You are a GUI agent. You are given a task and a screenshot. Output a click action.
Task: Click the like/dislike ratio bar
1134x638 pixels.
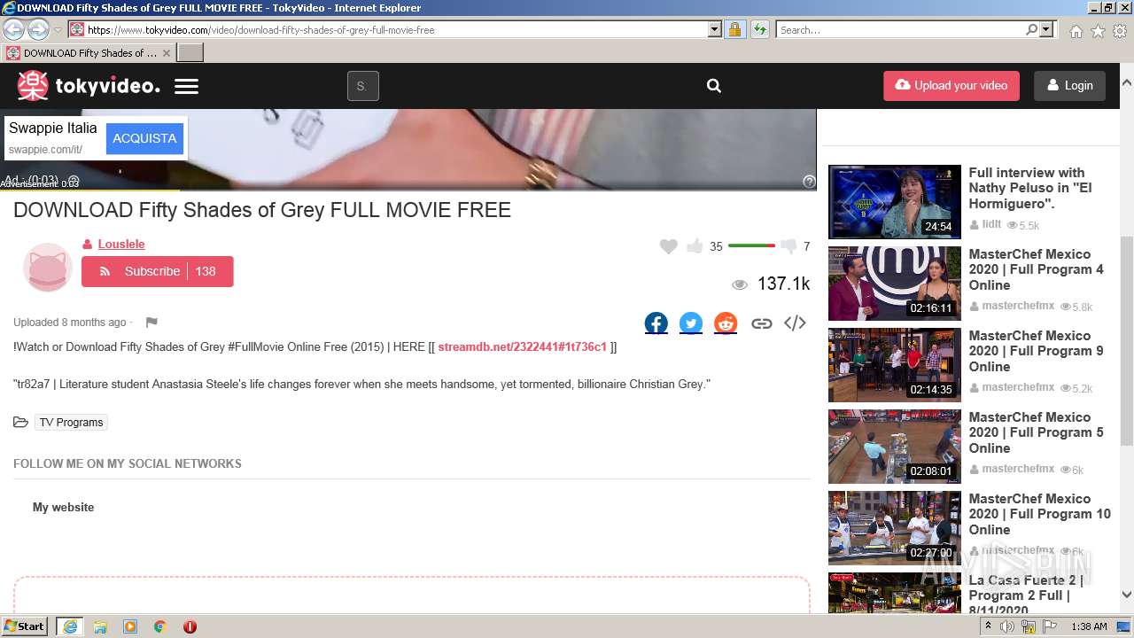point(751,245)
